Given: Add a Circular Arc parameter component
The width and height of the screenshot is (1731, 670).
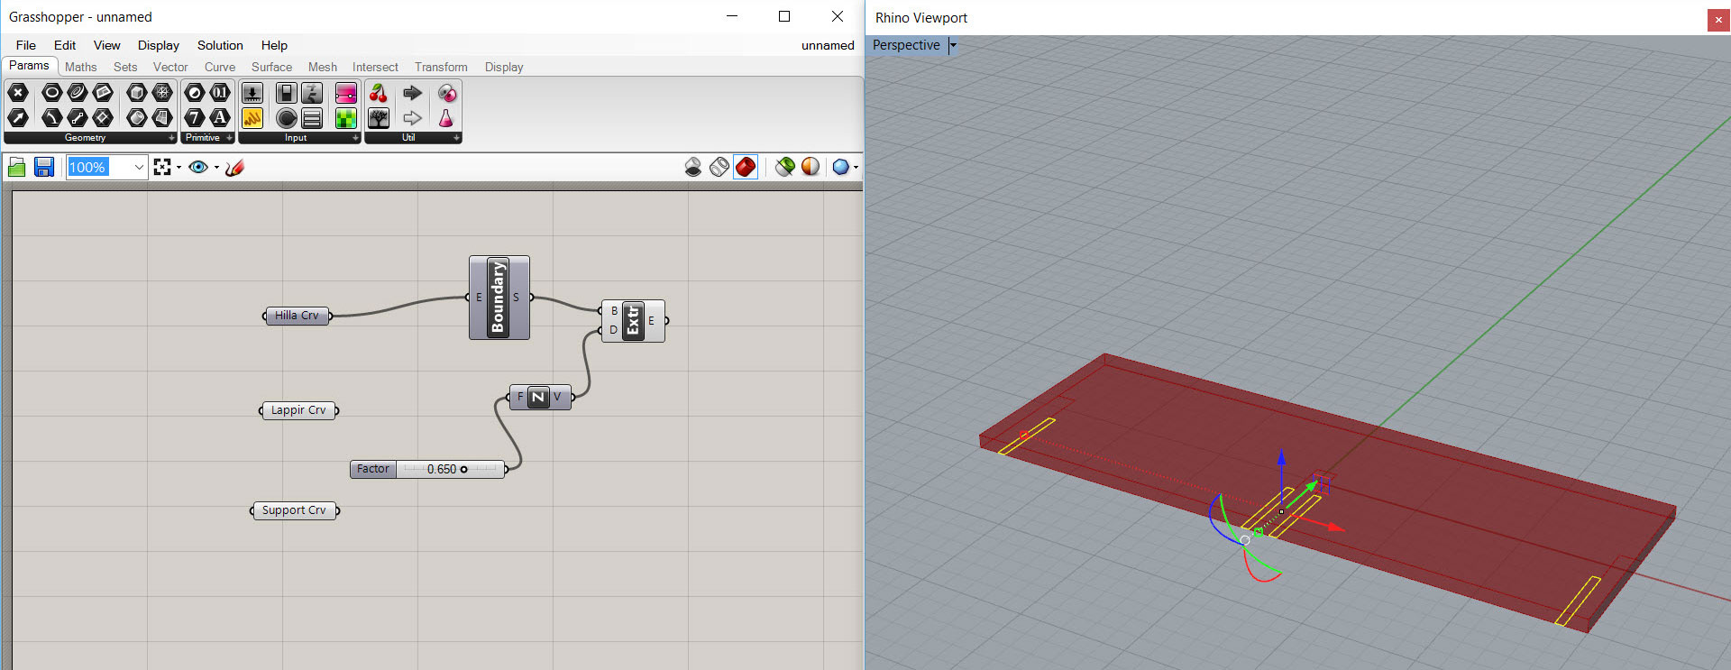Looking at the screenshot, I should coord(52,117).
